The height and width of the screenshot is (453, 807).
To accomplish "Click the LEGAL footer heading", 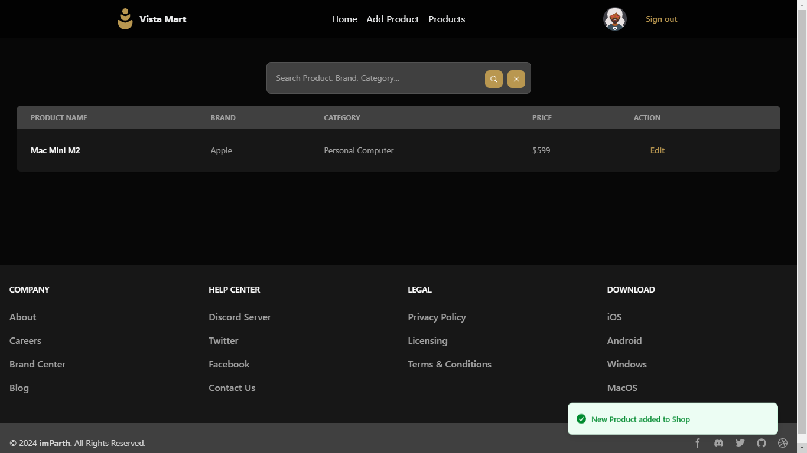I will (x=420, y=290).
